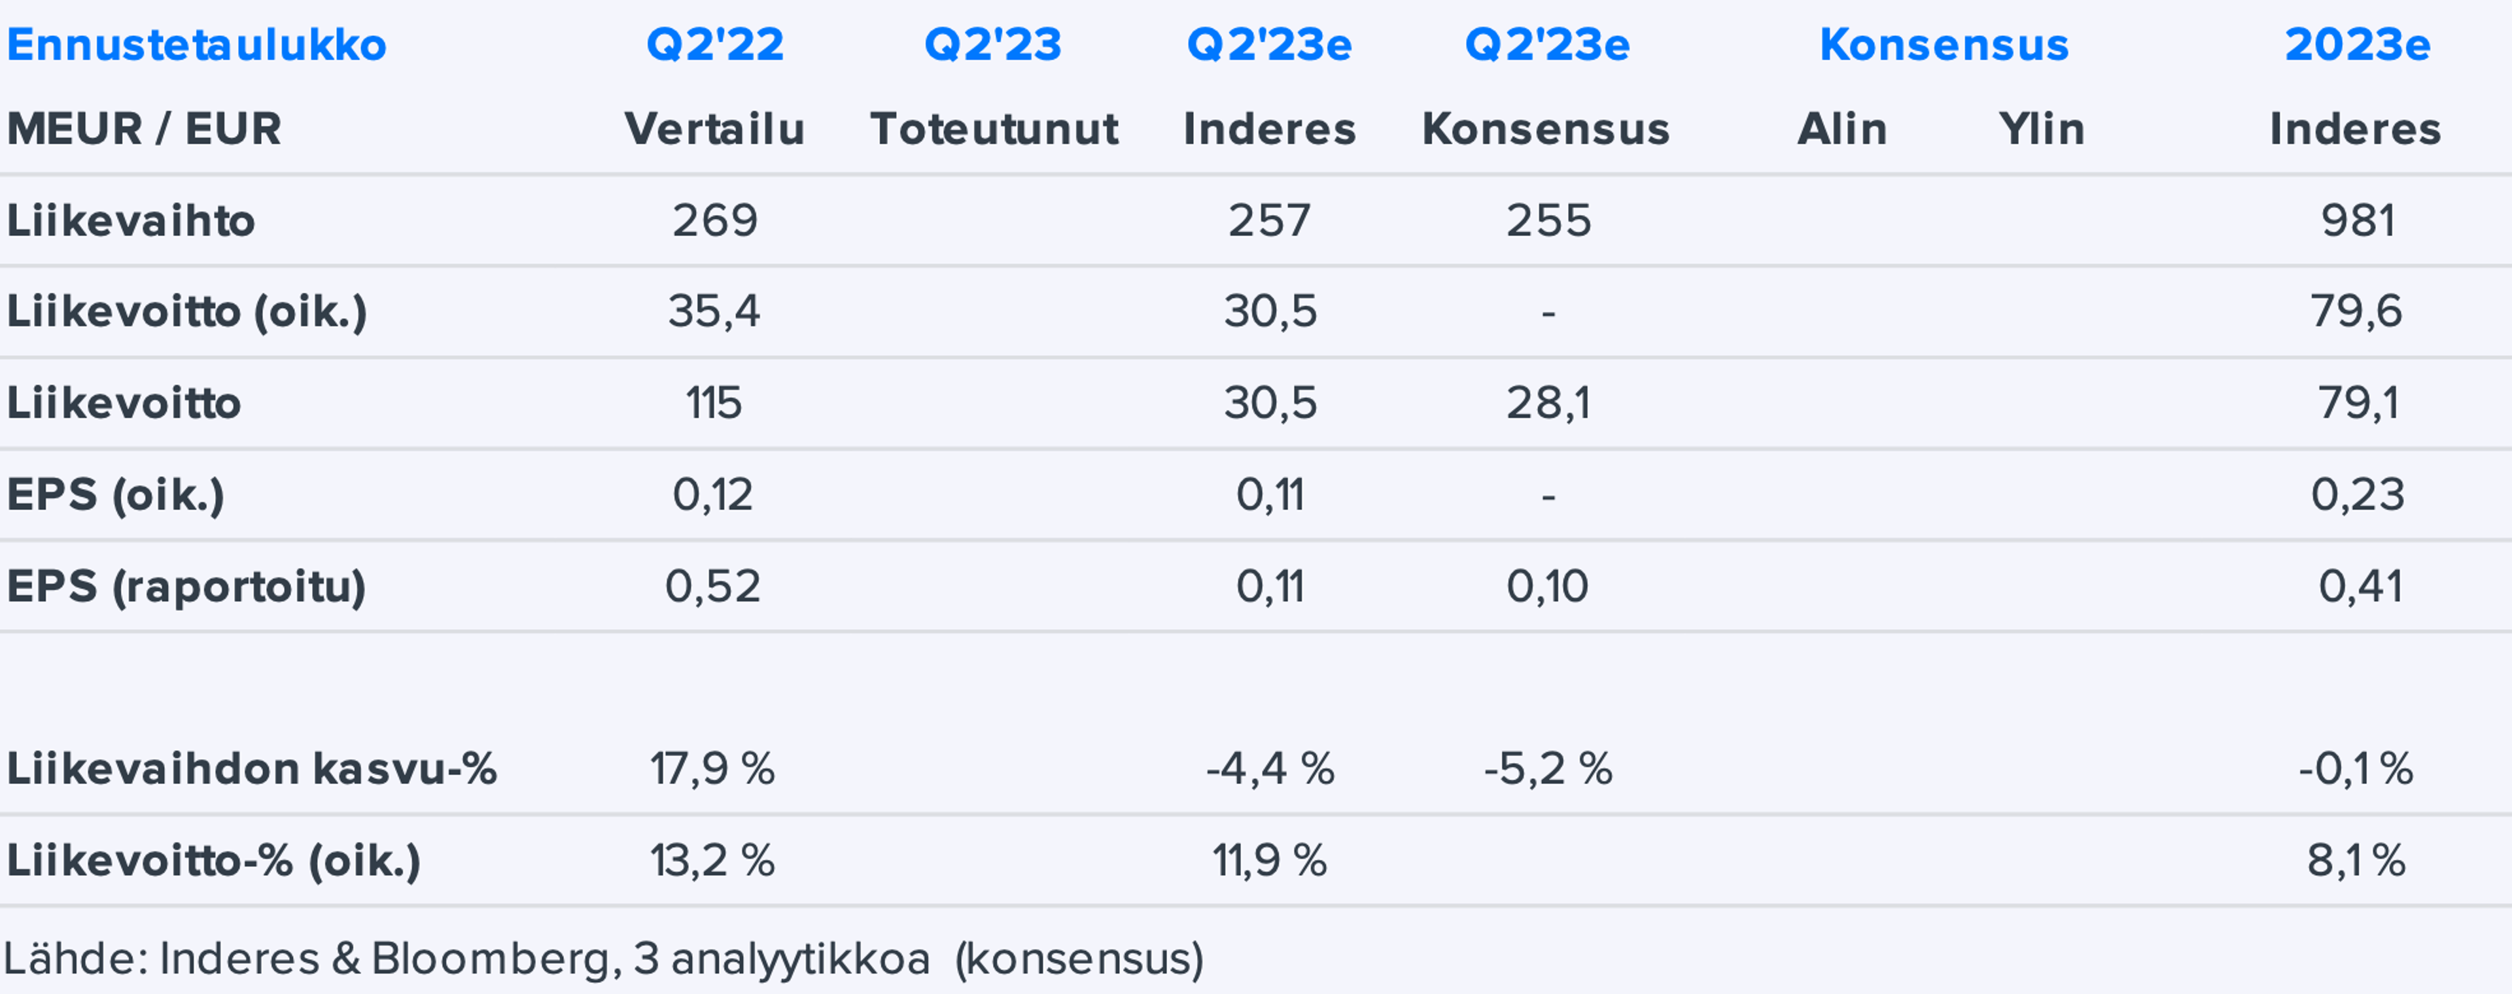Select the Liikevaihto row label

click(131, 220)
